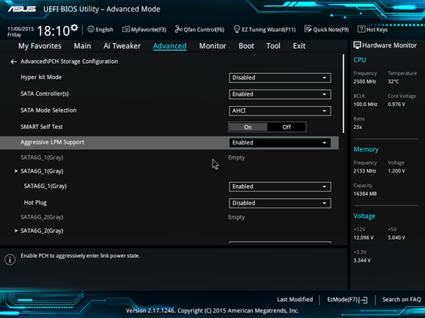Click the 11/06/2015 date text
Image resolution: width=425 pixels, height=318 pixels.
tap(21, 29)
